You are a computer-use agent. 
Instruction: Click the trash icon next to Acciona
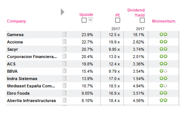tap(64, 42)
